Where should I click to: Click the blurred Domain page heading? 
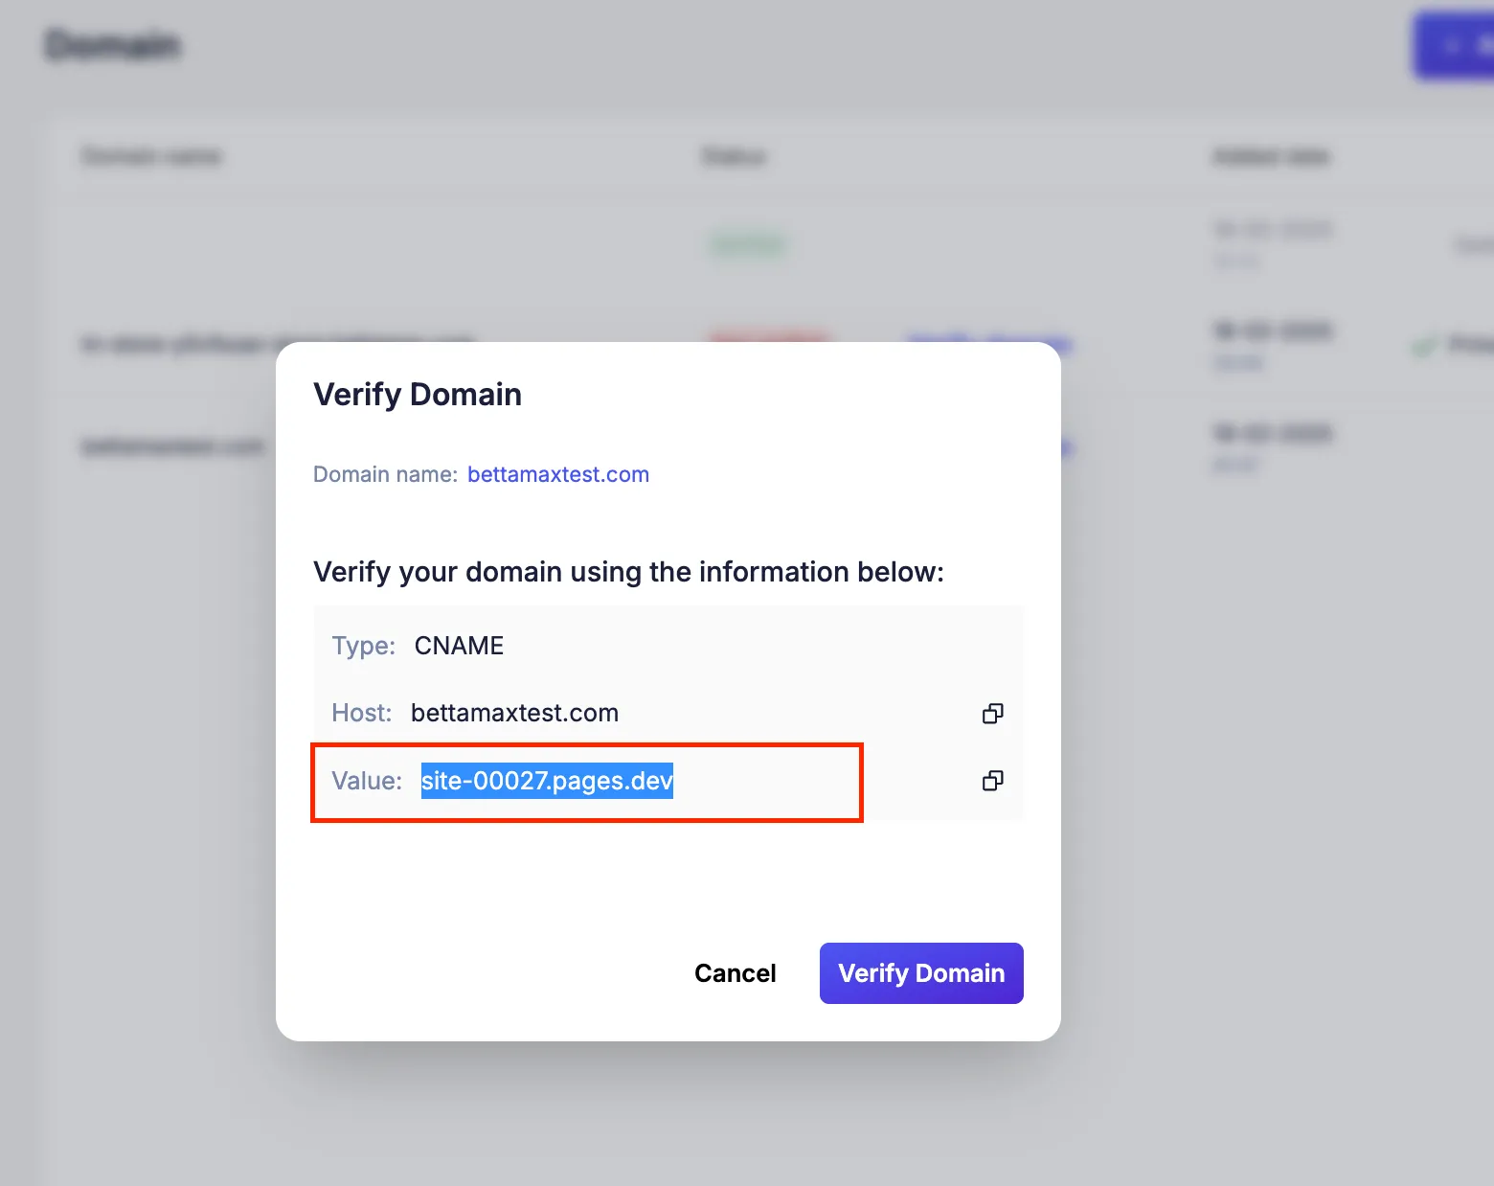coord(113,45)
